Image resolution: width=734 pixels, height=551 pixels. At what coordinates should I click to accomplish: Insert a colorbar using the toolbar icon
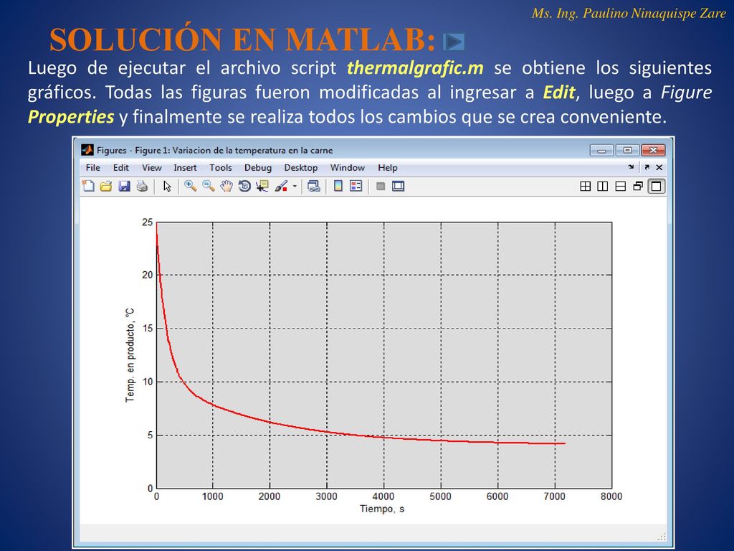338,187
